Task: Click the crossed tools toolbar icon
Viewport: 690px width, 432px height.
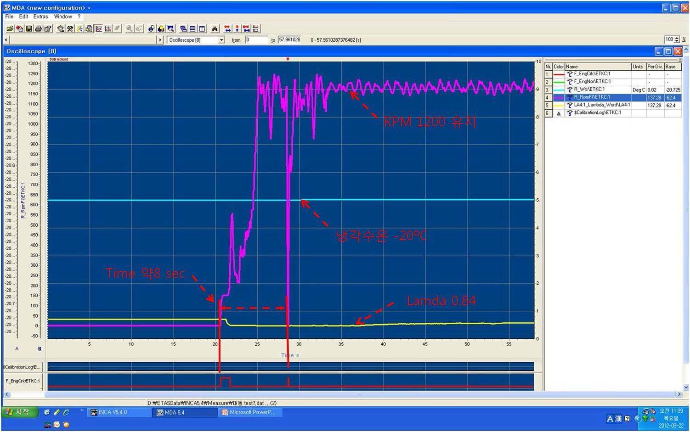Action: [x=70, y=28]
